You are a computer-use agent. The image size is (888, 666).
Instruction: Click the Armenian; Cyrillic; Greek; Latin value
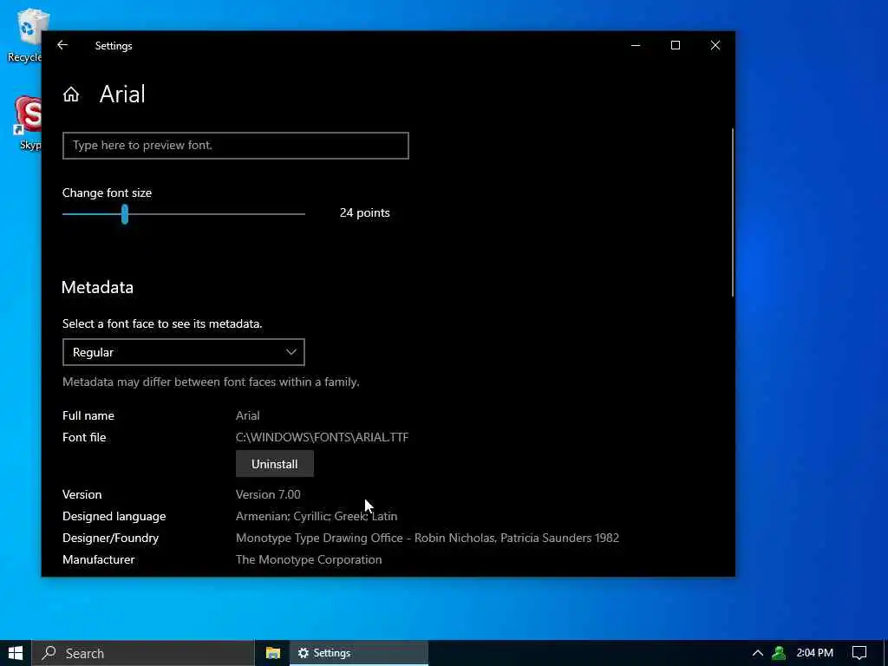point(317,516)
